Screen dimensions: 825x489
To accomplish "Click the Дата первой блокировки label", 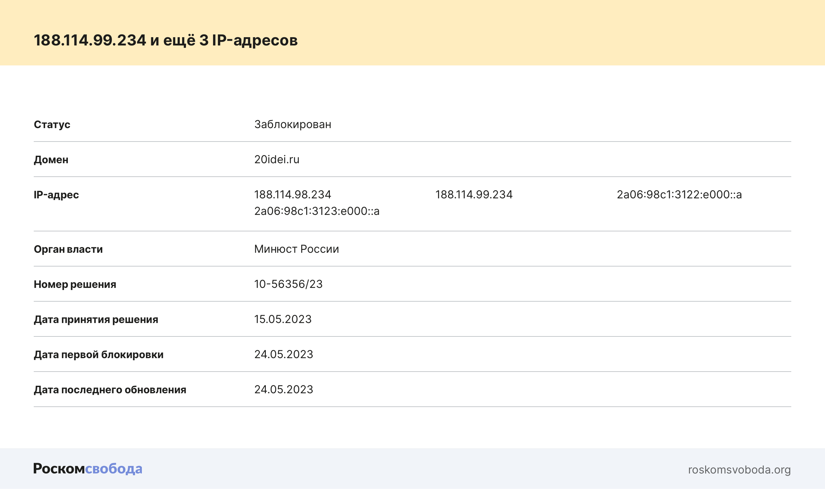I will coord(98,355).
